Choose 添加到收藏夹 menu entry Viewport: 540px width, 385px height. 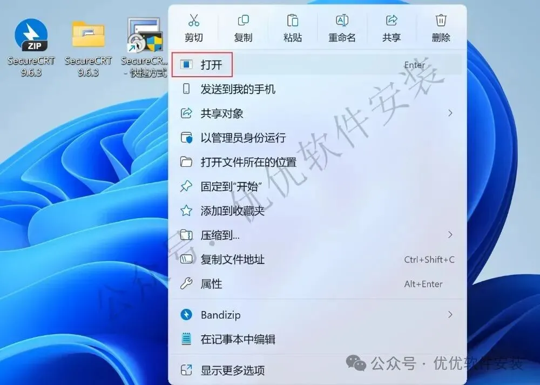pos(317,211)
